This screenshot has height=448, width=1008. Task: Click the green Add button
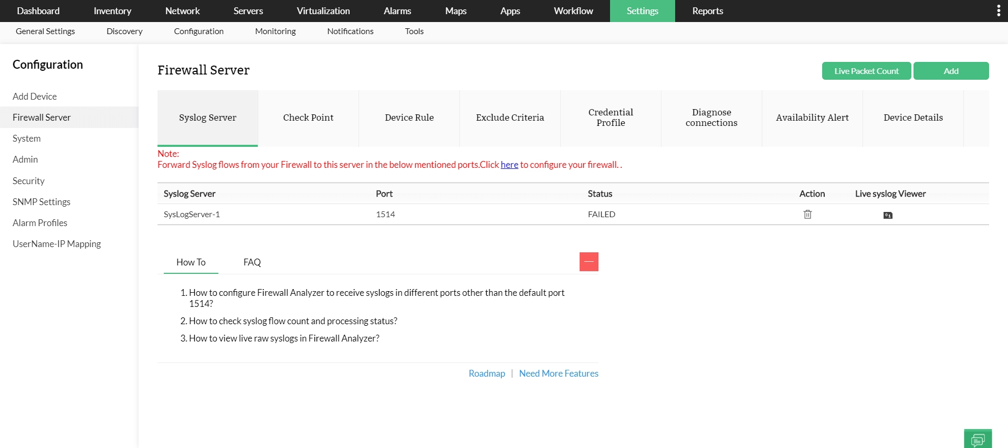click(x=951, y=71)
